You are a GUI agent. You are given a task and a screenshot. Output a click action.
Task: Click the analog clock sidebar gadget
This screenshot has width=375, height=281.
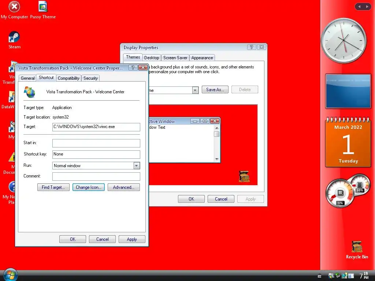pyautogui.click(x=344, y=40)
